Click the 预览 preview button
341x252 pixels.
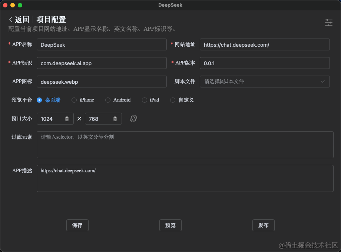click(170, 225)
